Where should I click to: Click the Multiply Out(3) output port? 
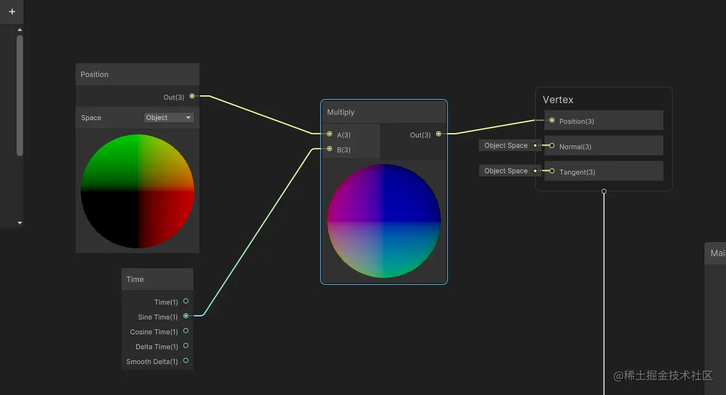click(x=439, y=134)
